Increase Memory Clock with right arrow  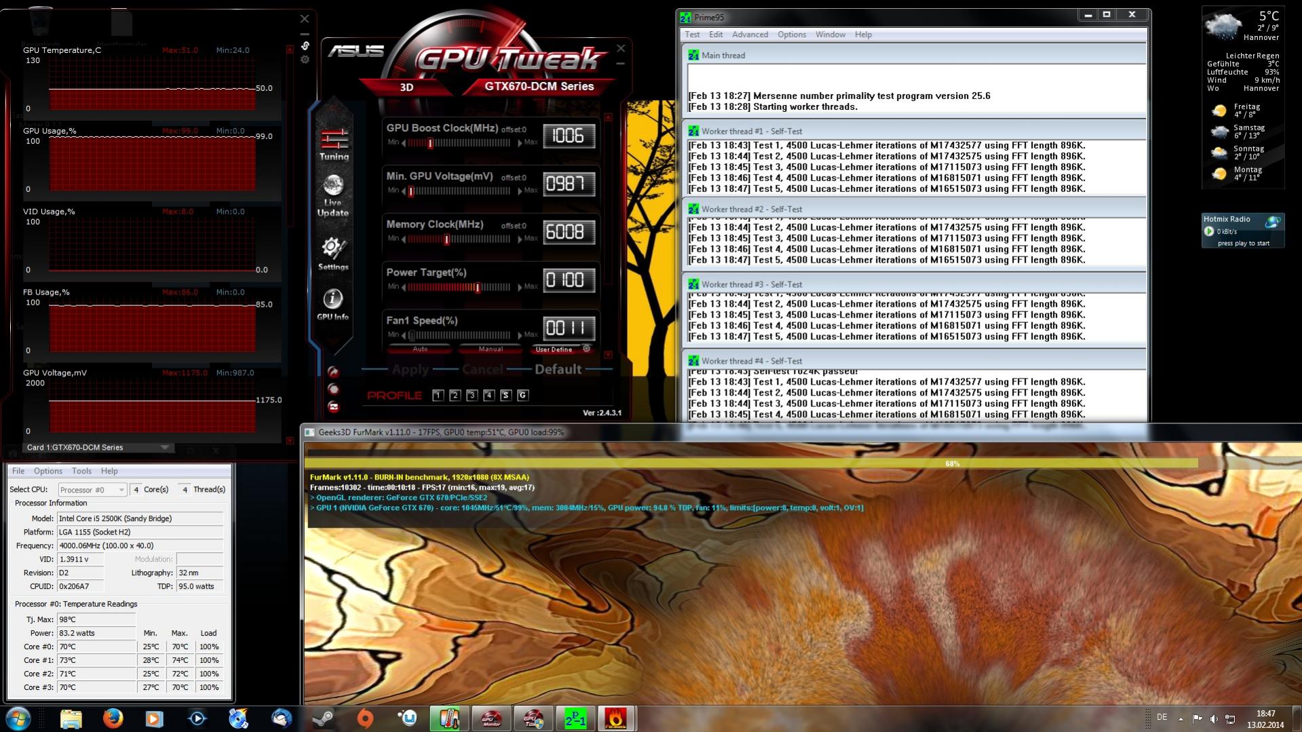click(x=520, y=239)
